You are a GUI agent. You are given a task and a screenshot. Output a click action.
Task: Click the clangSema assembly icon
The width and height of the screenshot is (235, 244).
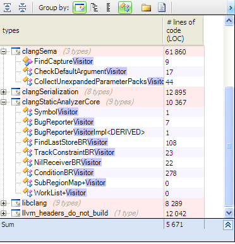click(x=16, y=51)
